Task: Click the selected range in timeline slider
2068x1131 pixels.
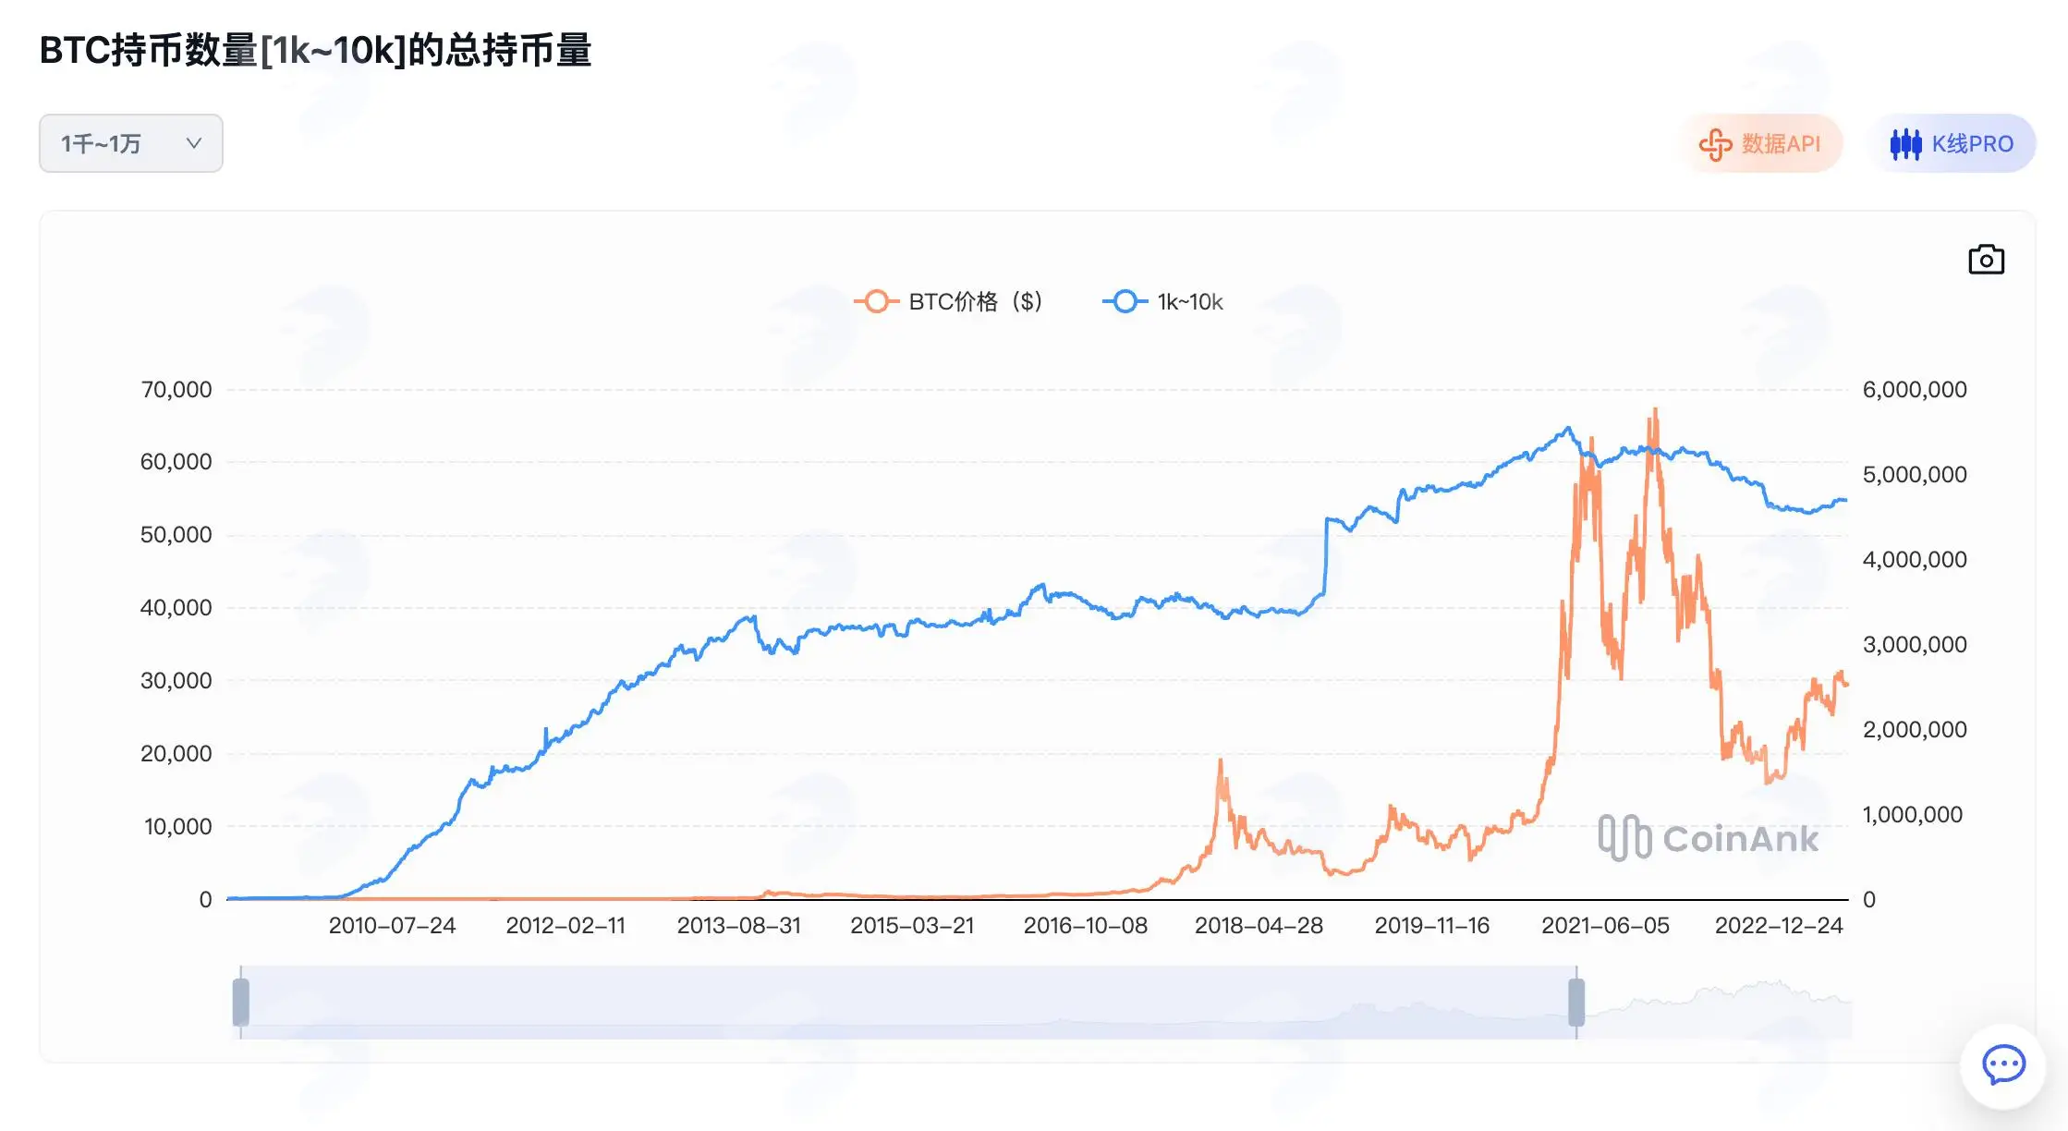Action: 908,1003
